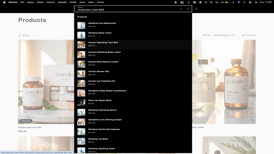The height and width of the screenshot is (154, 274).
Task: Open the Okno menu
Action: [x=91, y=2]
